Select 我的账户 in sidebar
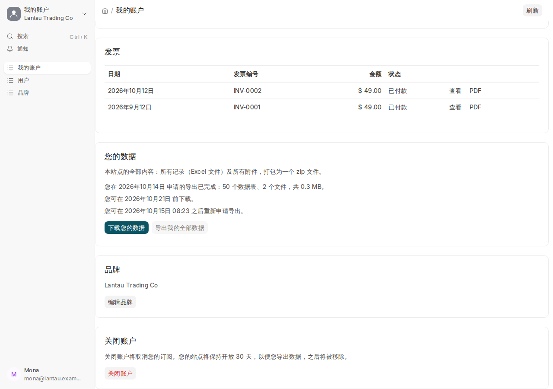553x389 pixels. (48, 68)
